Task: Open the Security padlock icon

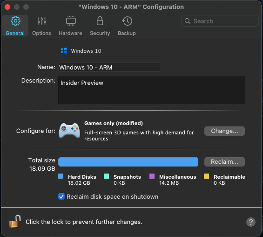Action: 100,21
